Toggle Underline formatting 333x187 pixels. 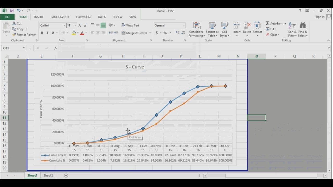(53, 33)
